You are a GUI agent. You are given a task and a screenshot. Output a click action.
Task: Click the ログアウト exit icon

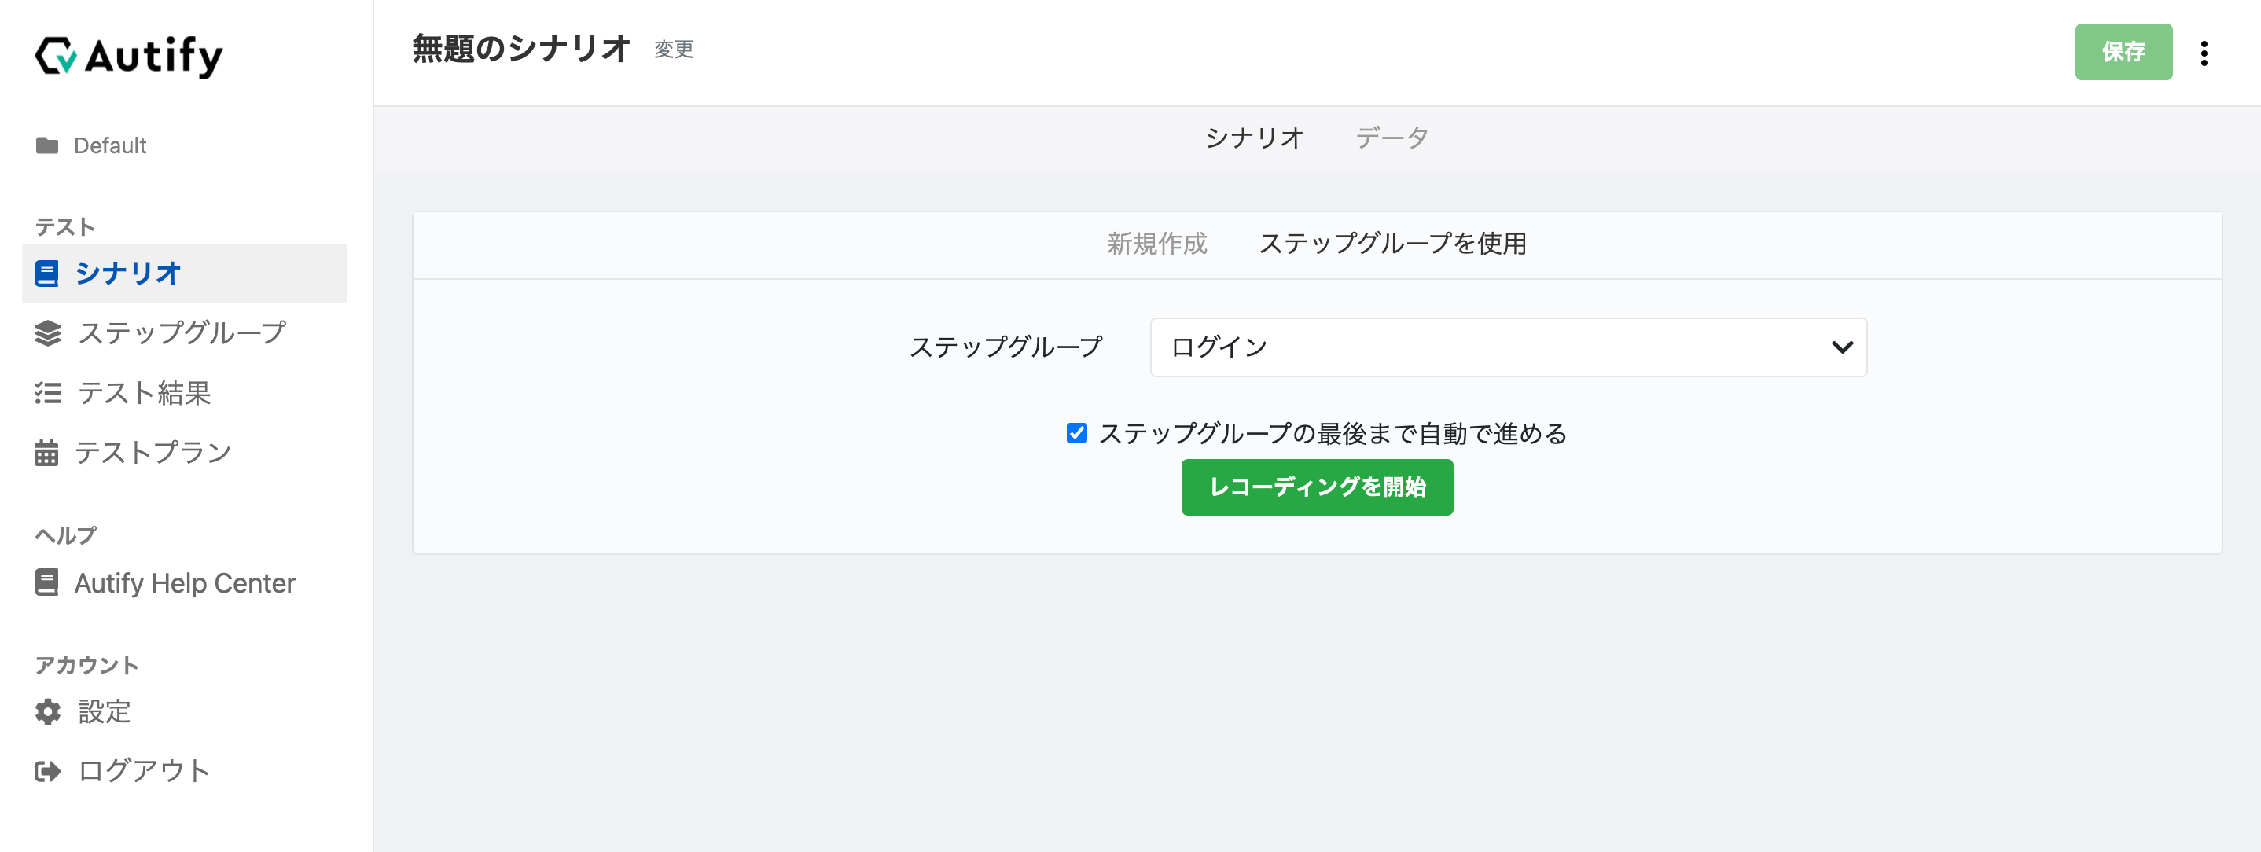point(47,771)
